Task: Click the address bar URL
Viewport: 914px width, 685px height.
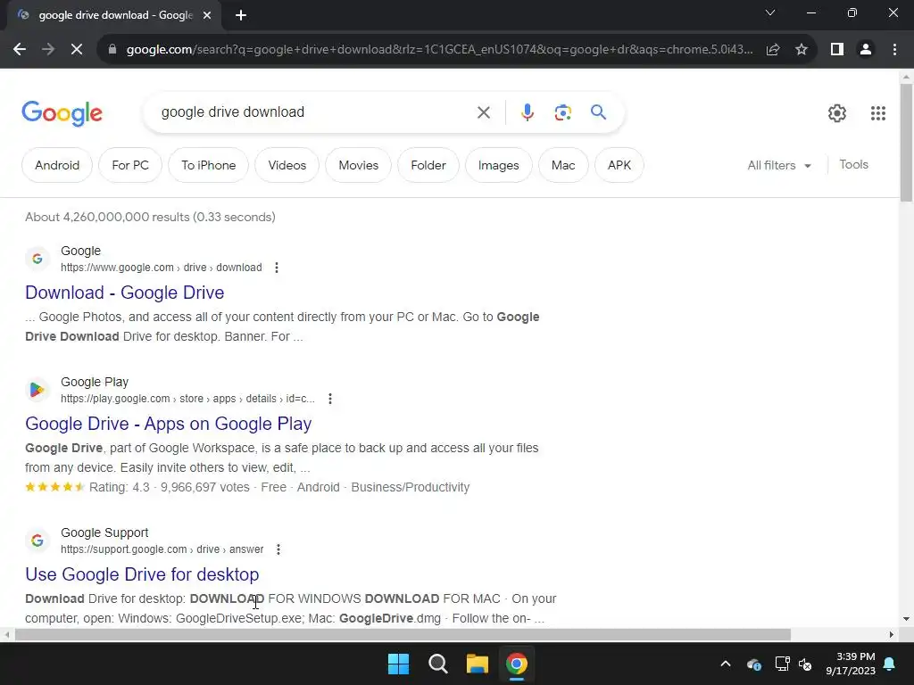Action: (439, 50)
